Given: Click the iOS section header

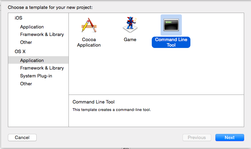Looking at the screenshot, I should [x=18, y=18].
